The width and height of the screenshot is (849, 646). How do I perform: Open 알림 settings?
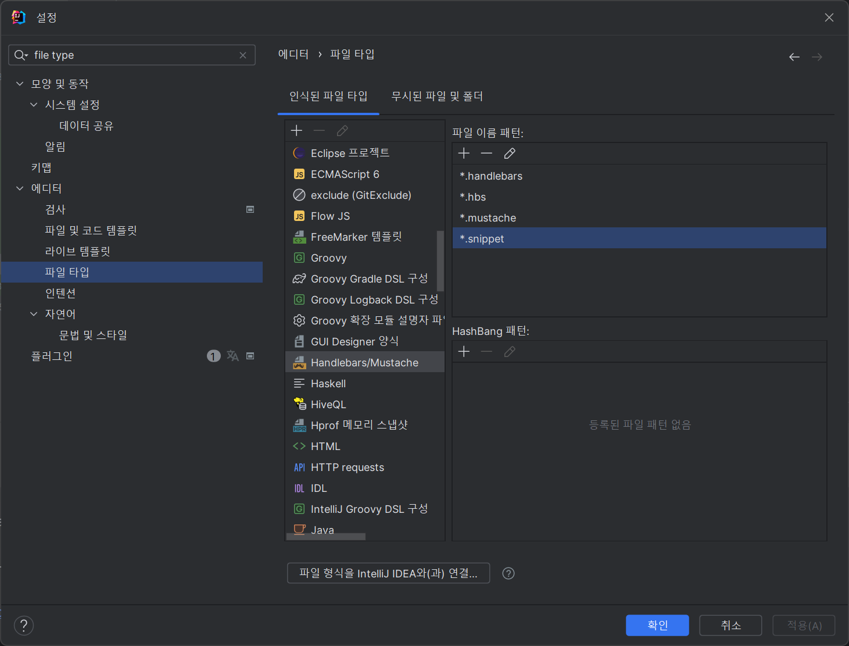pyautogui.click(x=55, y=147)
